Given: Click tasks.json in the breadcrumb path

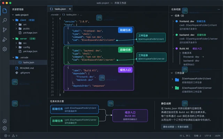Looking at the screenshot, I should point(71,15).
